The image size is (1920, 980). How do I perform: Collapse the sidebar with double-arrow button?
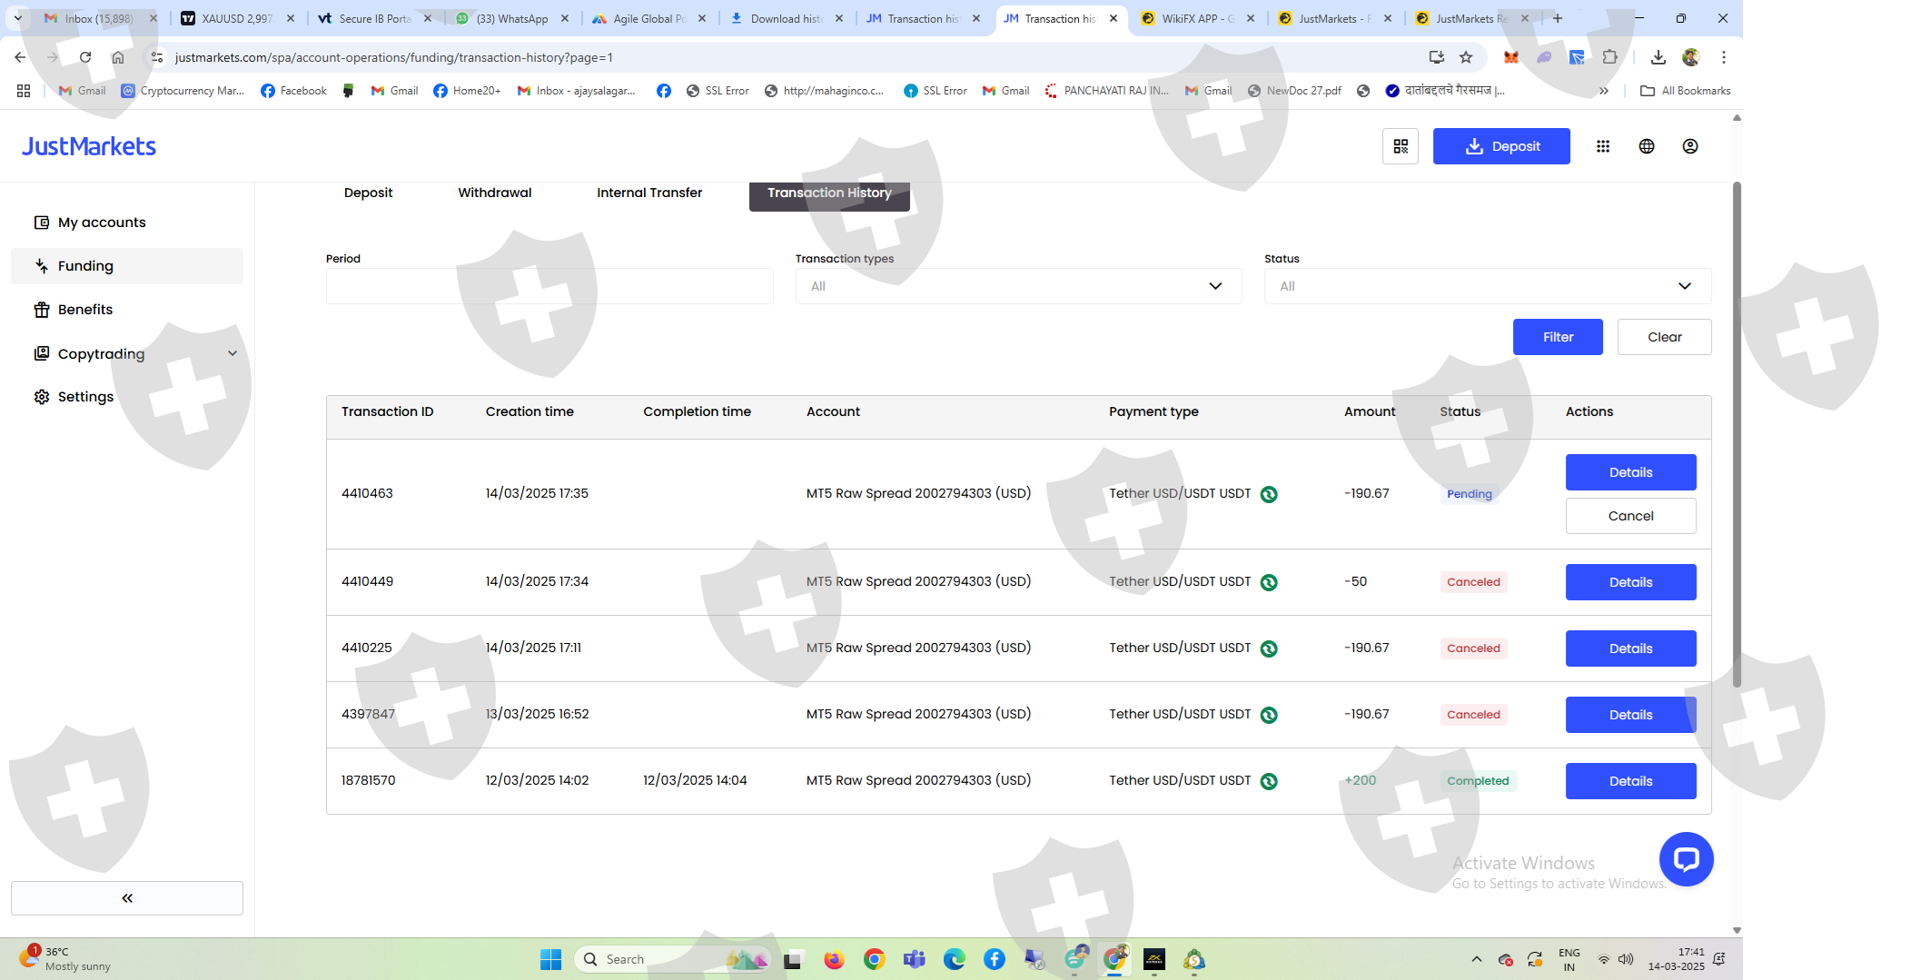pyautogui.click(x=127, y=897)
